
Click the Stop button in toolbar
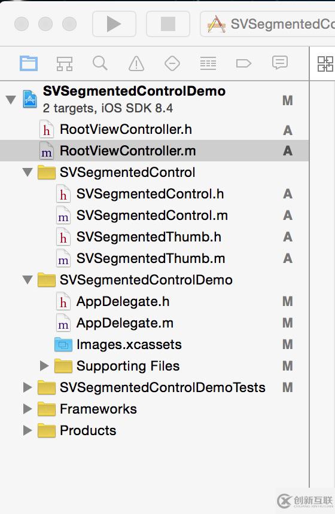[x=168, y=24]
